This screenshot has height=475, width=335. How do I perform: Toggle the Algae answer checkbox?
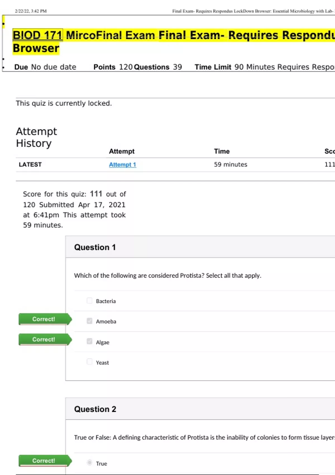tap(89, 341)
